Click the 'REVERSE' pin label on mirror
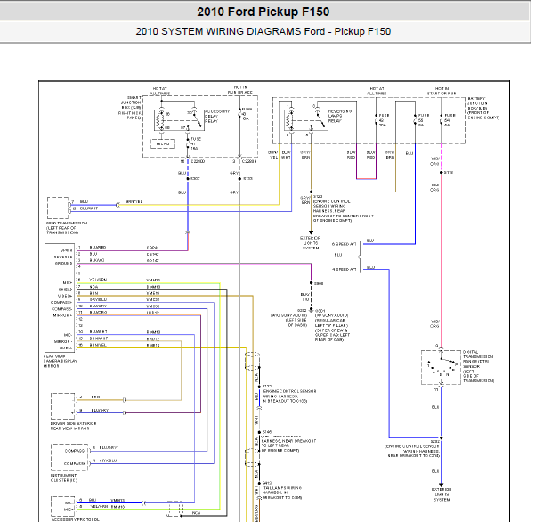The height and width of the screenshot is (522, 535). click(63, 257)
